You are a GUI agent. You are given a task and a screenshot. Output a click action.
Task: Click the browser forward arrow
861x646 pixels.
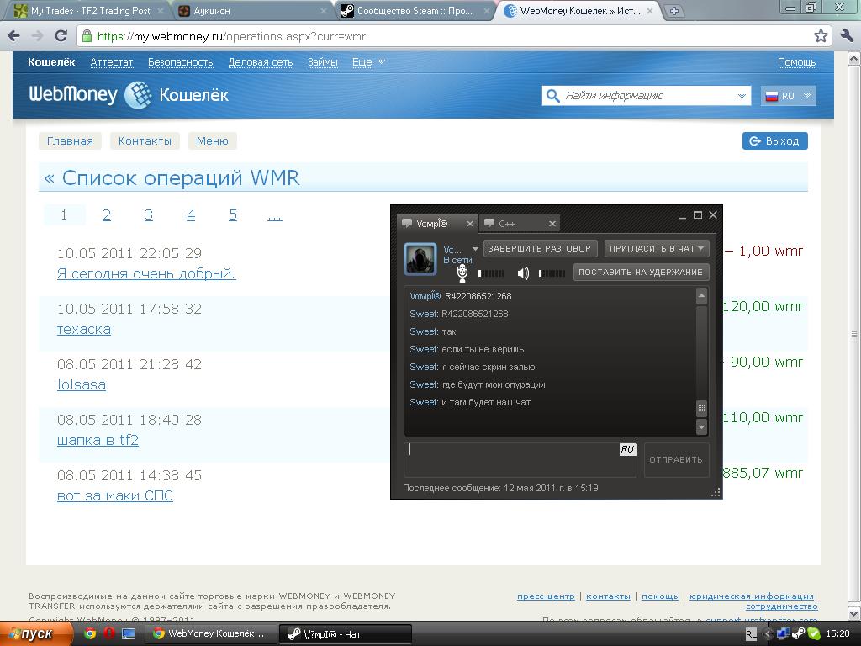pyautogui.click(x=37, y=35)
